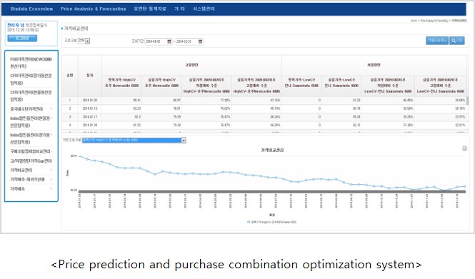The height and width of the screenshot is (279, 475).
Task: Click the logout button under 관리자 님
Action: coord(22,38)
